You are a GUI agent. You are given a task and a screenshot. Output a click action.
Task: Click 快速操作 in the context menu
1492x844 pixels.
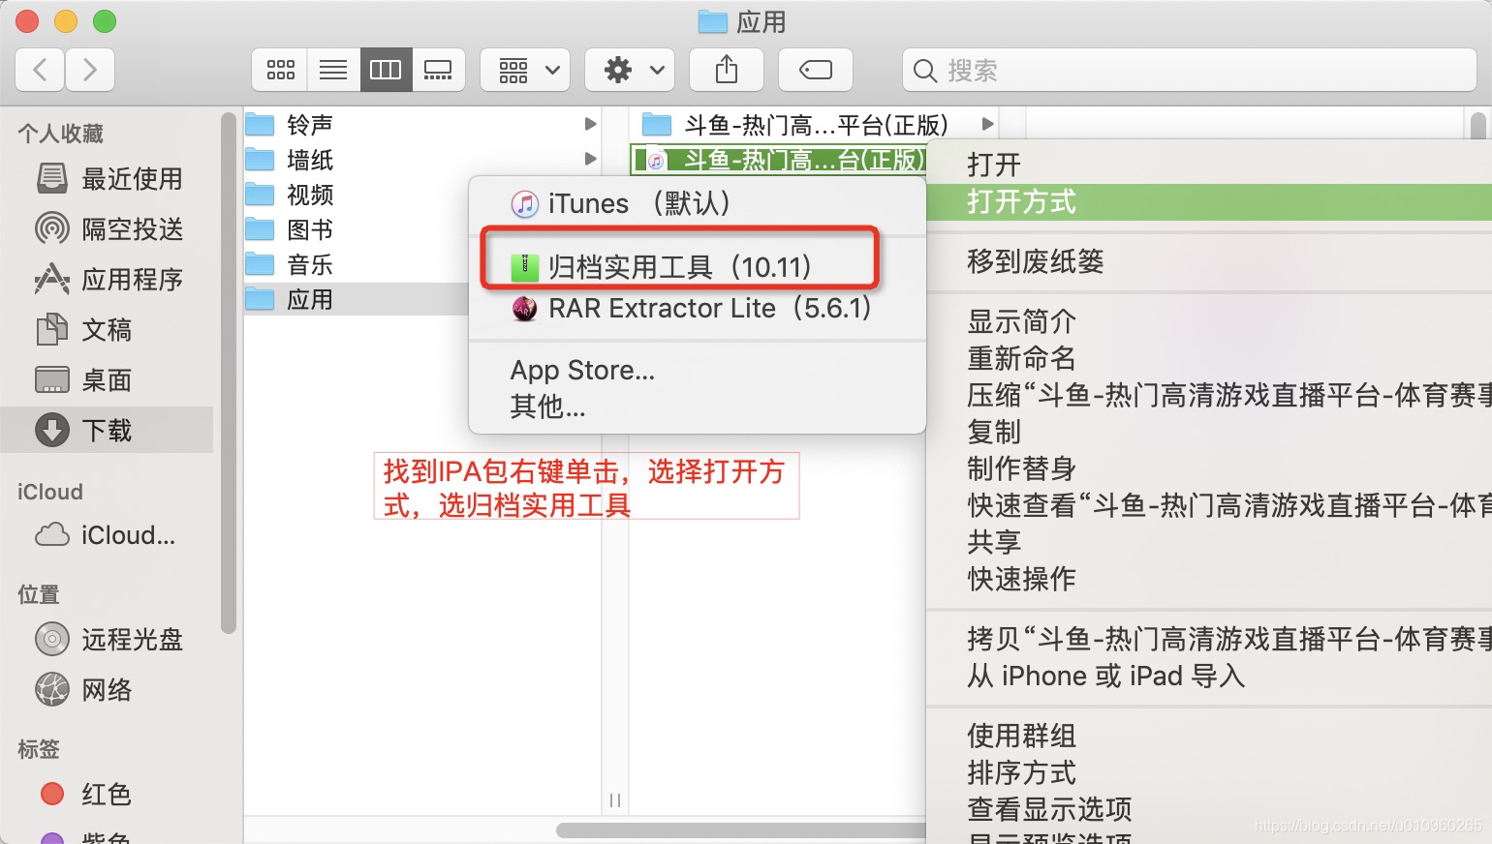1209,579
